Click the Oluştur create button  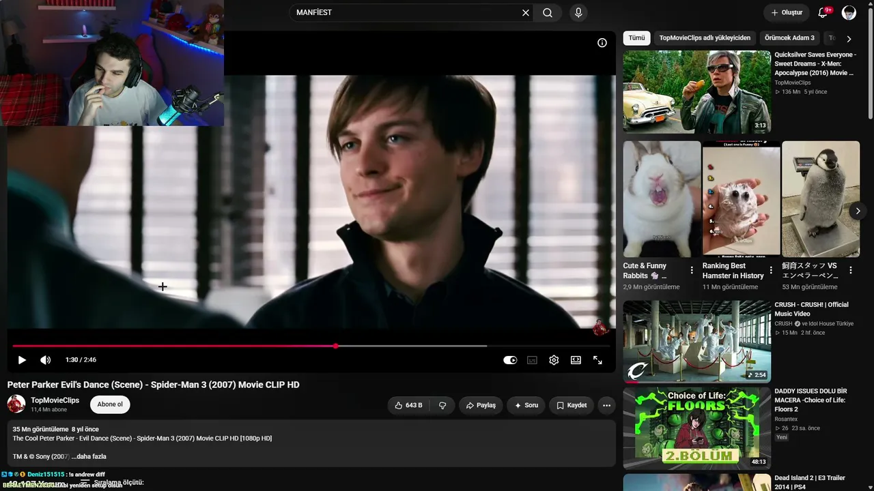(x=787, y=13)
